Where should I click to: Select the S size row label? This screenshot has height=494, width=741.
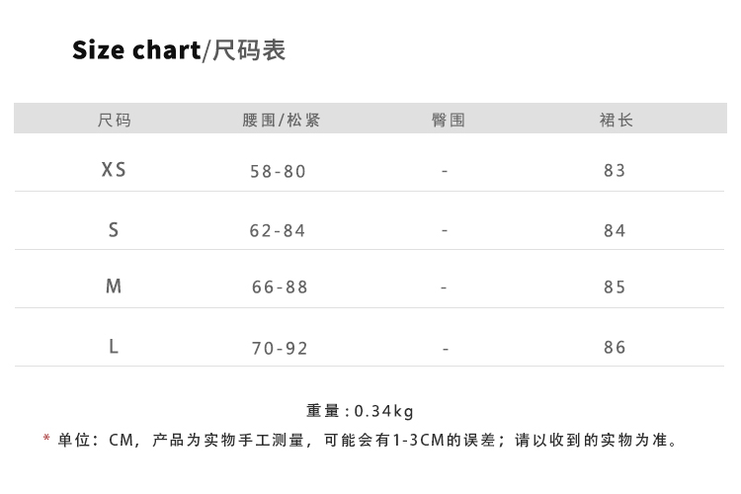(114, 230)
